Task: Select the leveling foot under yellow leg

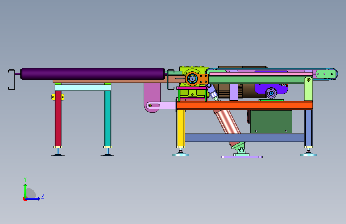Action: 181,153
